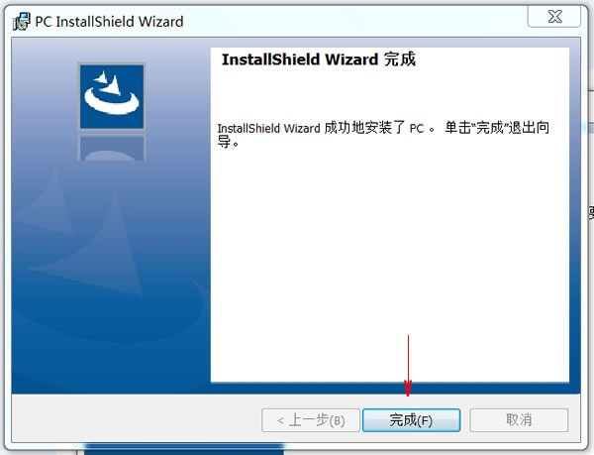Screen dimensions: 594x455
Task: Click the window title "PC InstallShield Wizard"
Action: 109,22
